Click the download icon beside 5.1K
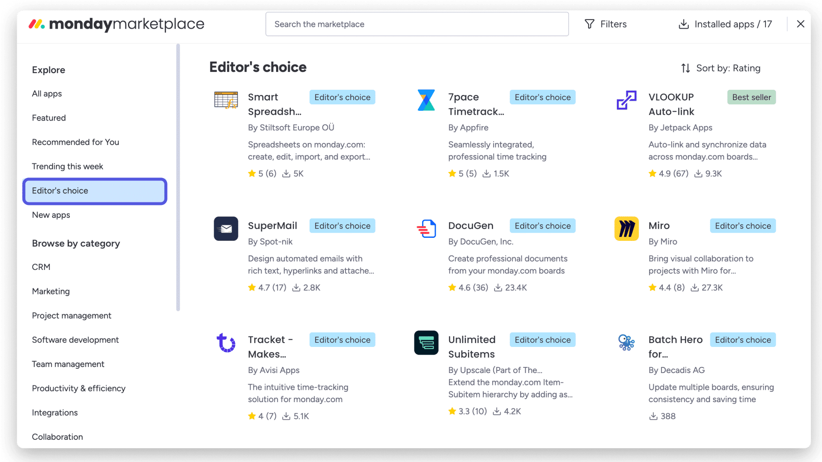The width and height of the screenshot is (822, 462). click(286, 416)
